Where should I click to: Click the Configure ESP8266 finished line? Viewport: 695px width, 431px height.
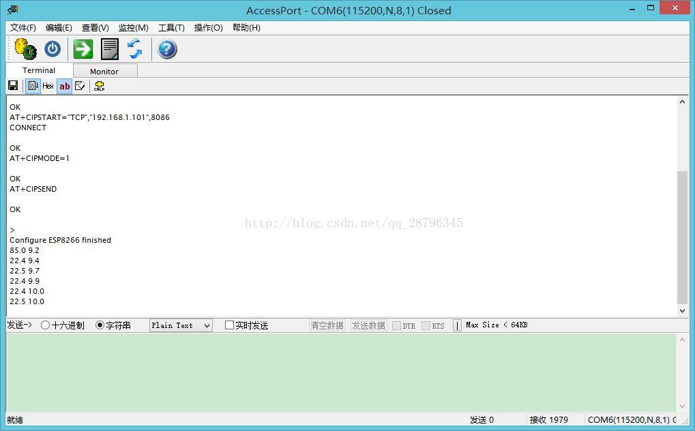60,240
